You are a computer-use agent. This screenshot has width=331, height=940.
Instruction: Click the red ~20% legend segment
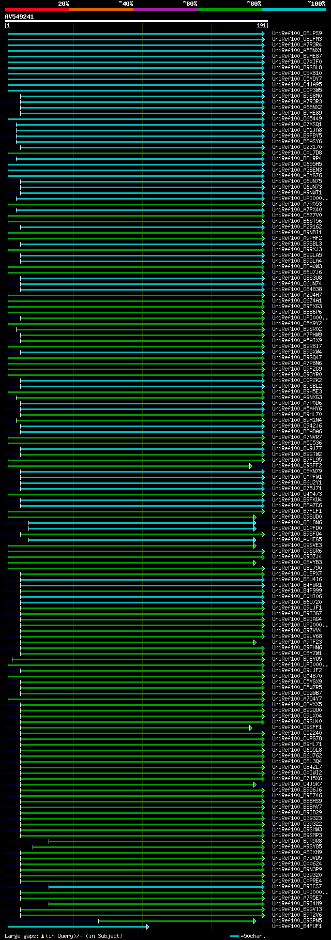37,9
